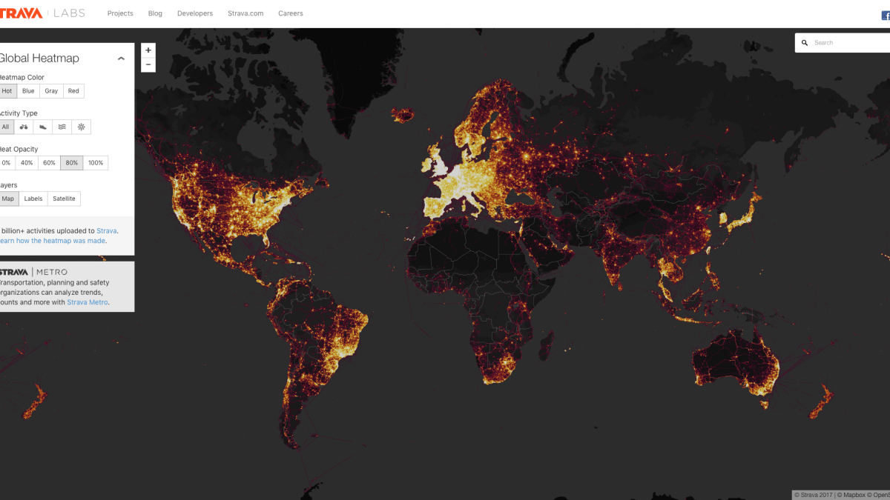Switch layer to Map
Image resolution: width=890 pixels, height=500 pixels.
point(8,199)
